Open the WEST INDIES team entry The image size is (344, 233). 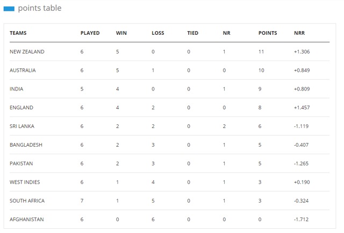(x=25, y=182)
